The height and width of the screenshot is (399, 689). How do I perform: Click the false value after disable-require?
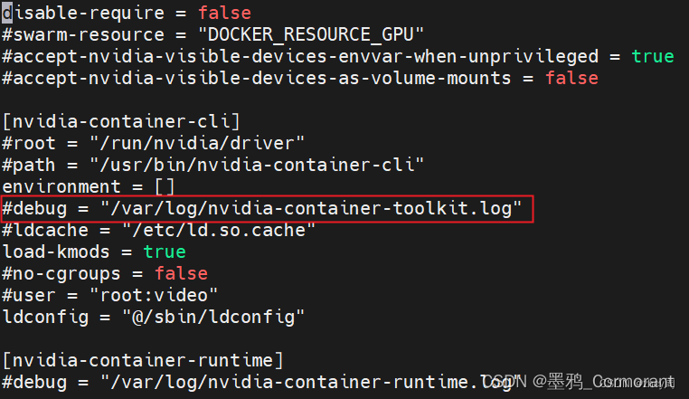click(224, 13)
